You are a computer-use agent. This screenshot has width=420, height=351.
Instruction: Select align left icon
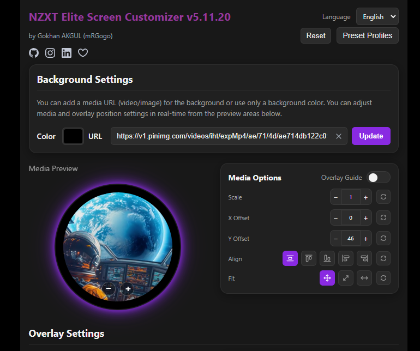(x=345, y=258)
